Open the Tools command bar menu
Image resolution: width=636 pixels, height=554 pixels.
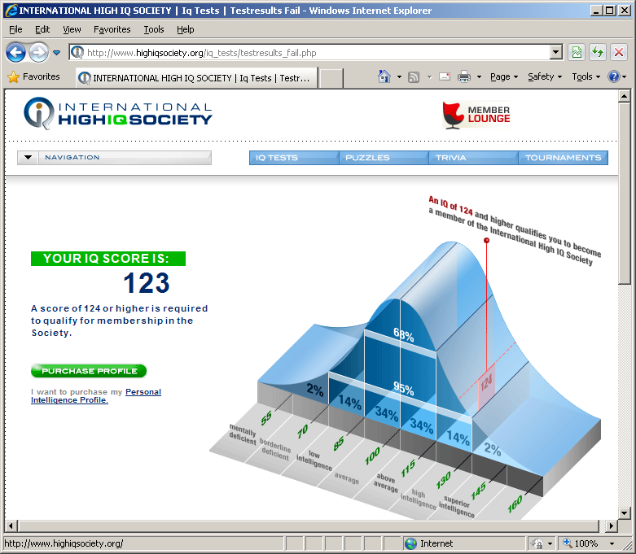point(586,76)
